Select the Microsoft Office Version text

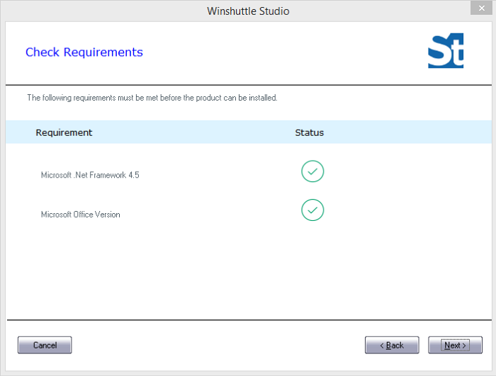pyautogui.click(x=81, y=215)
